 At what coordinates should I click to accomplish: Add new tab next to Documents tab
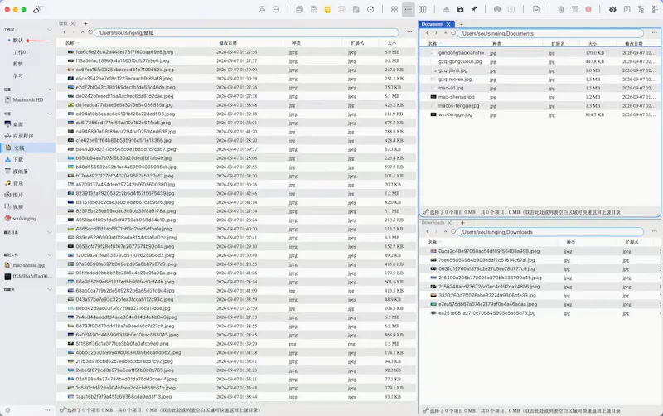[462, 24]
